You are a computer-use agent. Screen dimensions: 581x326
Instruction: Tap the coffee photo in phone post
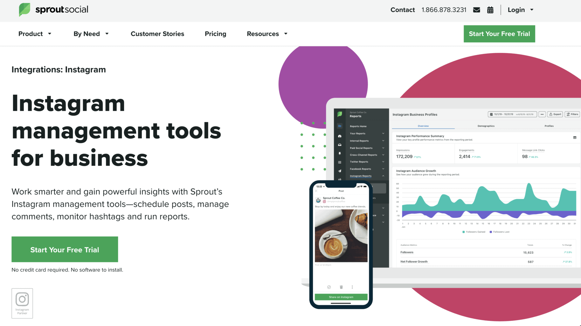[x=341, y=236]
